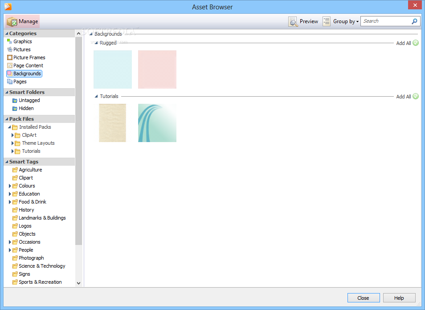Select the Tutorials pack in tree

coord(31,151)
